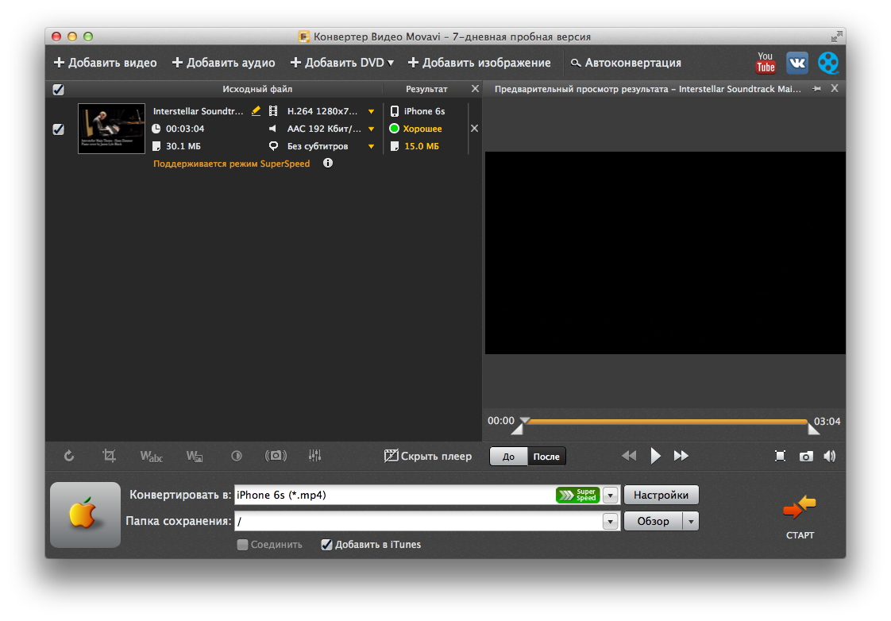Image resolution: width=891 pixels, height=621 pixels.
Task: Select the crop tool
Action: coord(109,456)
